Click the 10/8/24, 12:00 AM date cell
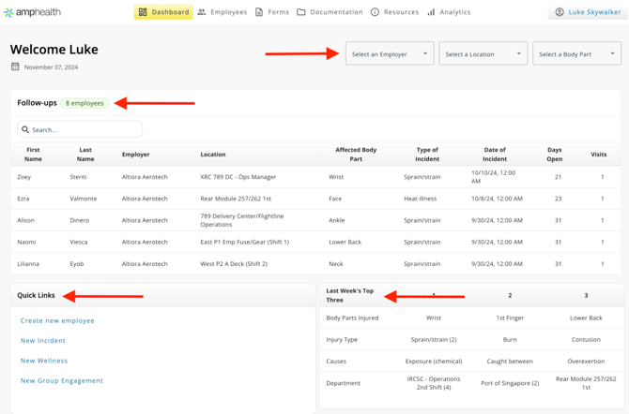Screen dimensions: 629x414 coord(497,199)
